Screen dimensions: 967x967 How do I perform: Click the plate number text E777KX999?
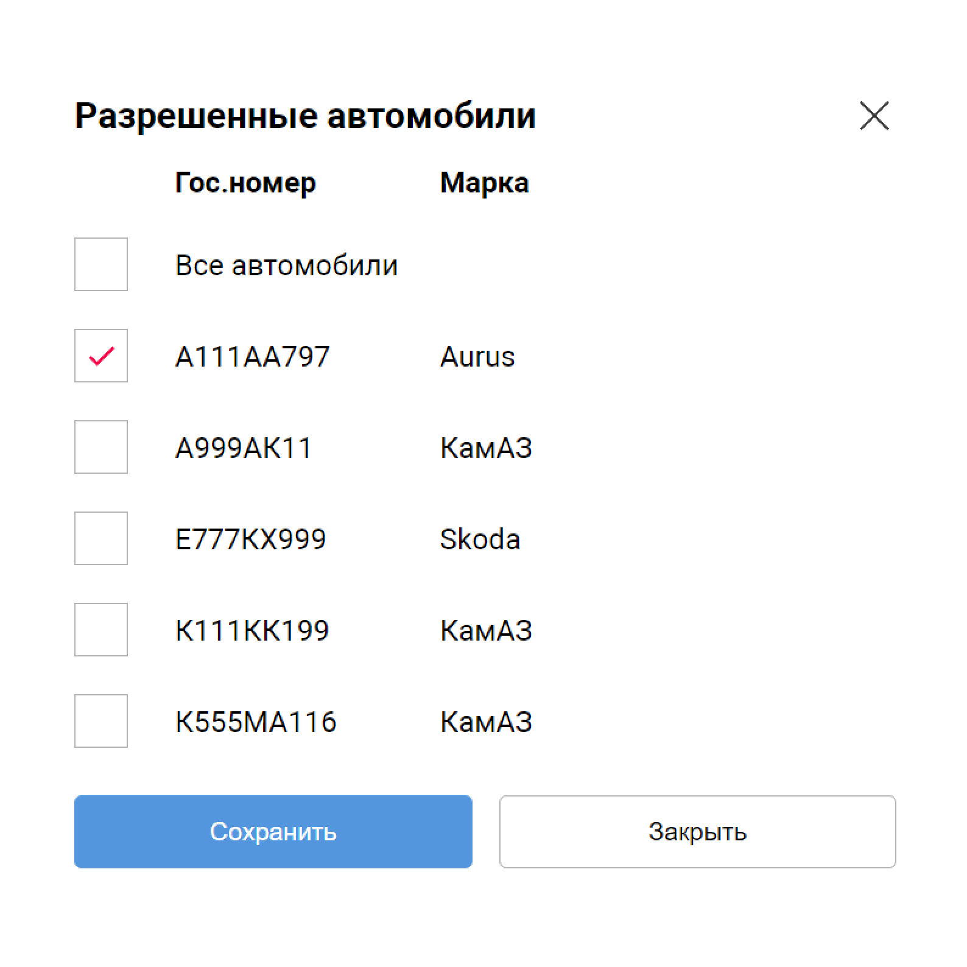point(250,540)
